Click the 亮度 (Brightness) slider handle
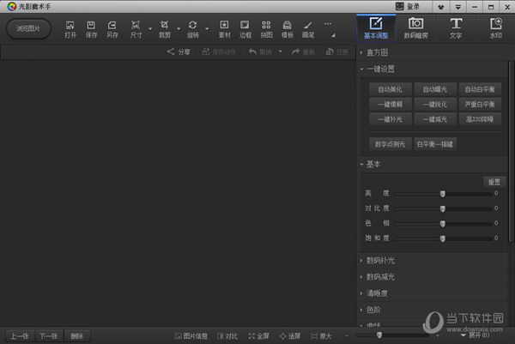Screen dimensions: 515x344 (443, 194)
